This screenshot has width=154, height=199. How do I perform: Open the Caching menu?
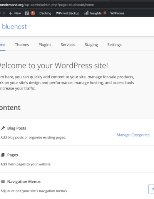click(45, 13)
